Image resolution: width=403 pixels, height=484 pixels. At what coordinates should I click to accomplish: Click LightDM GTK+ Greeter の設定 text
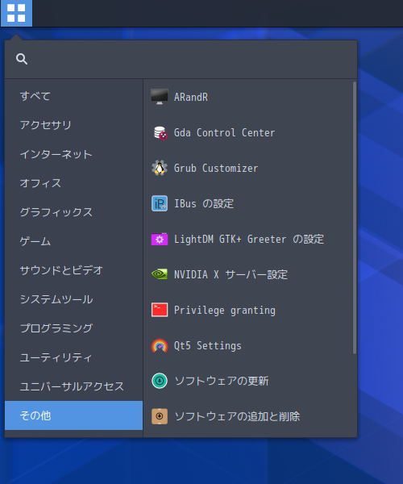click(x=249, y=240)
